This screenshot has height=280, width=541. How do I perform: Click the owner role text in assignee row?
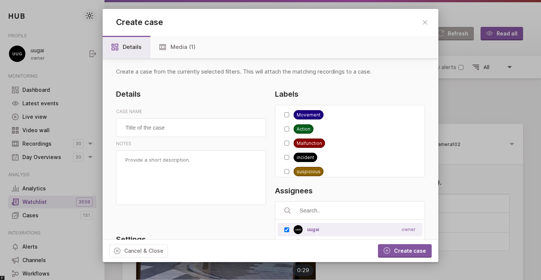(408, 230)
